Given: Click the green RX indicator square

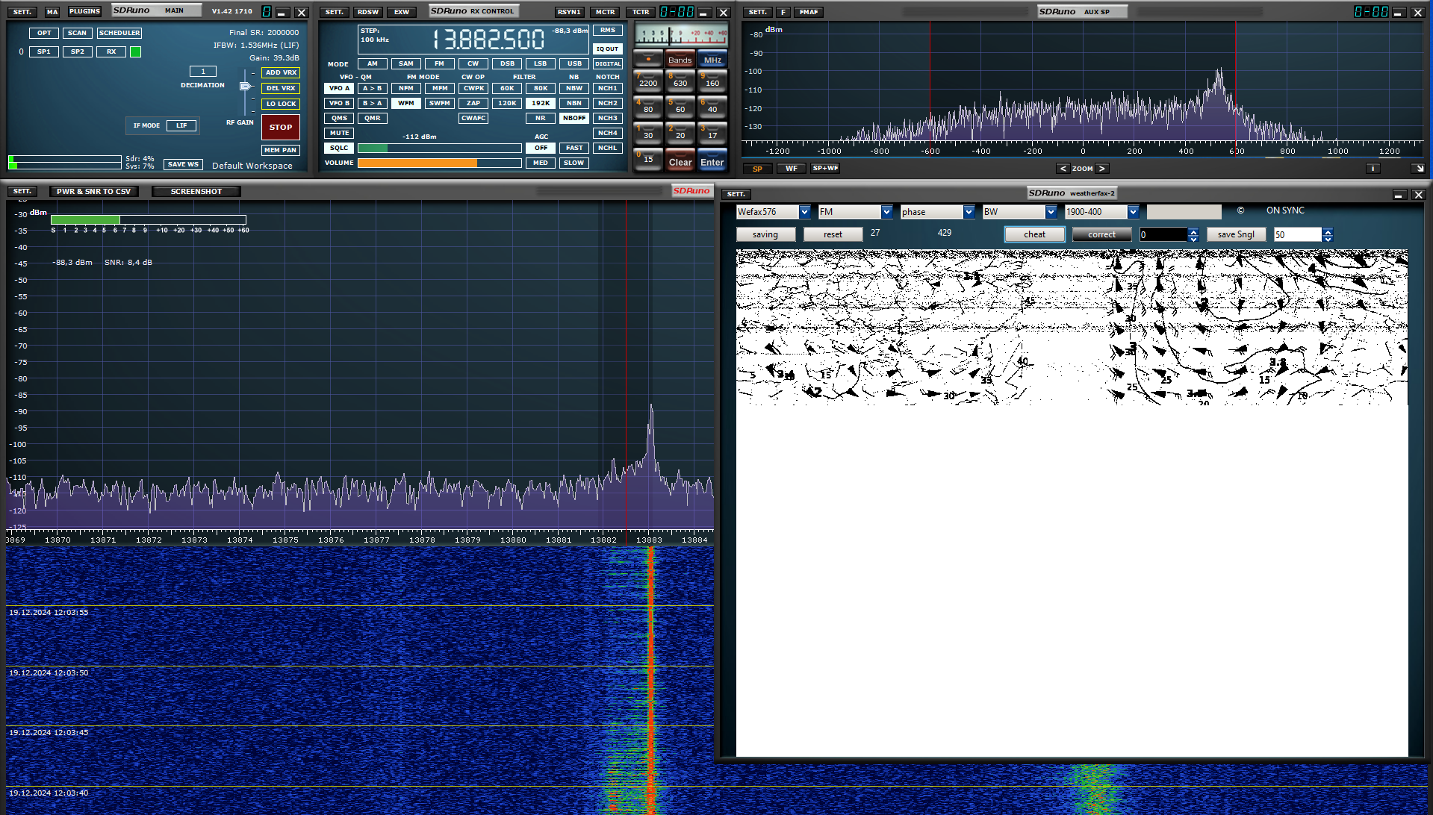Looking at the screenshot, I should coord(135,52).
